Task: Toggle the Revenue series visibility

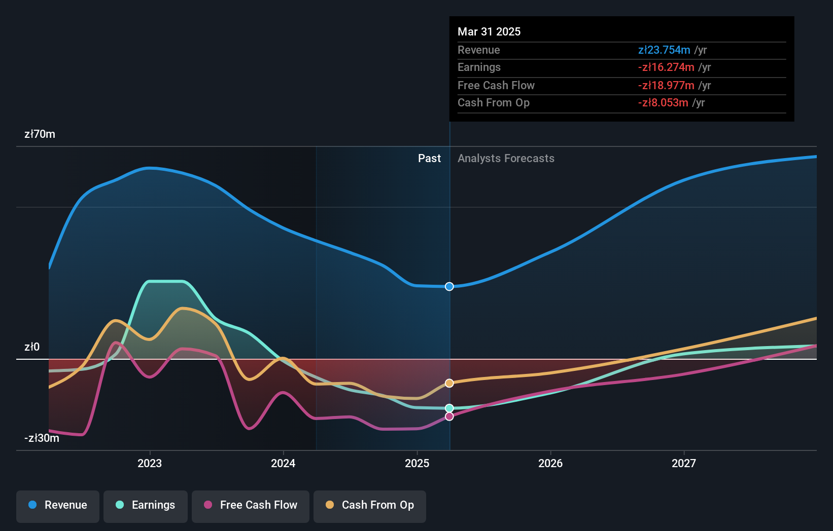Action: pyautogui.click(x=57, y=505)
